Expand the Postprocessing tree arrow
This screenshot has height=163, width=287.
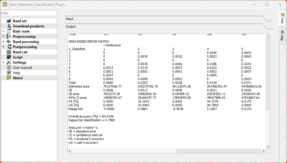pos(3,47)
